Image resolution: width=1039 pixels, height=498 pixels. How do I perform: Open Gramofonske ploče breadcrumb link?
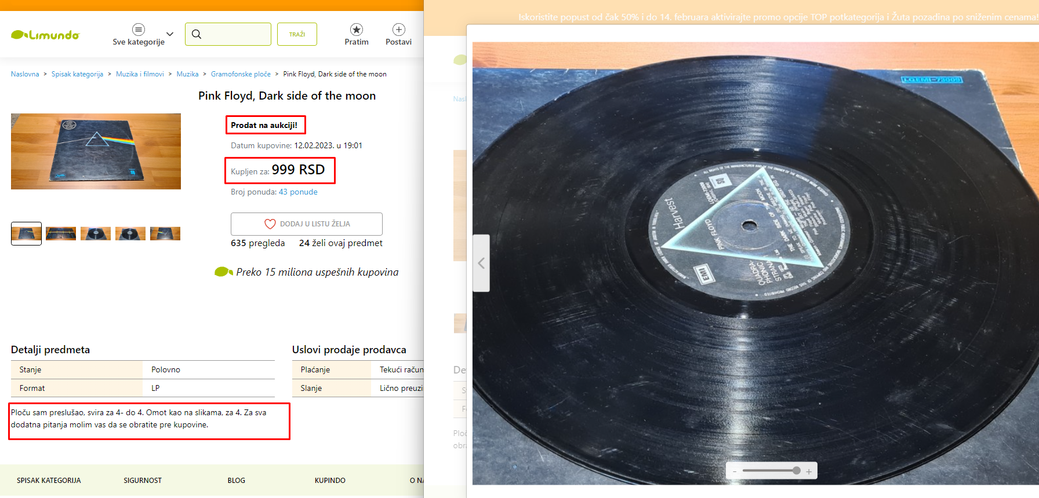[241, 74]
